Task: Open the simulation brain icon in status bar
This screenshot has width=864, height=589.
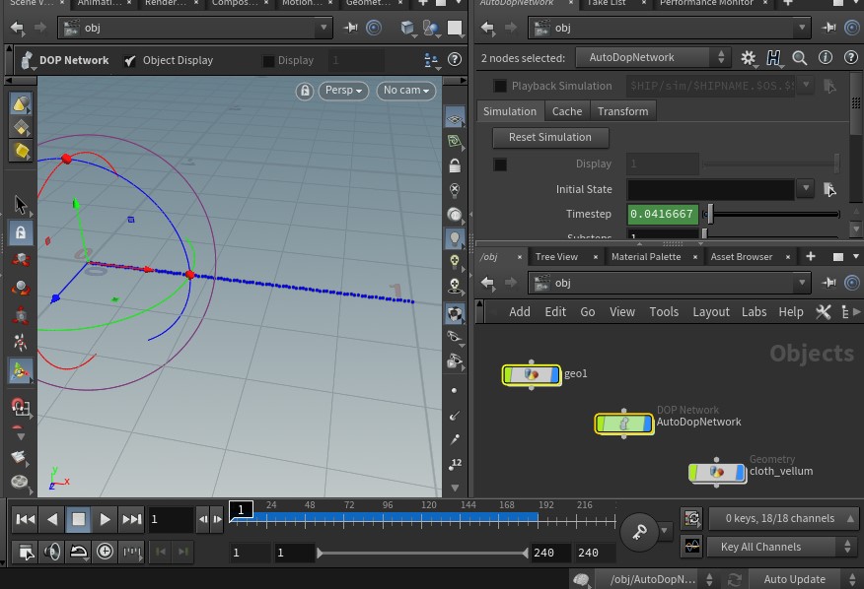Action: click(581, 579)
